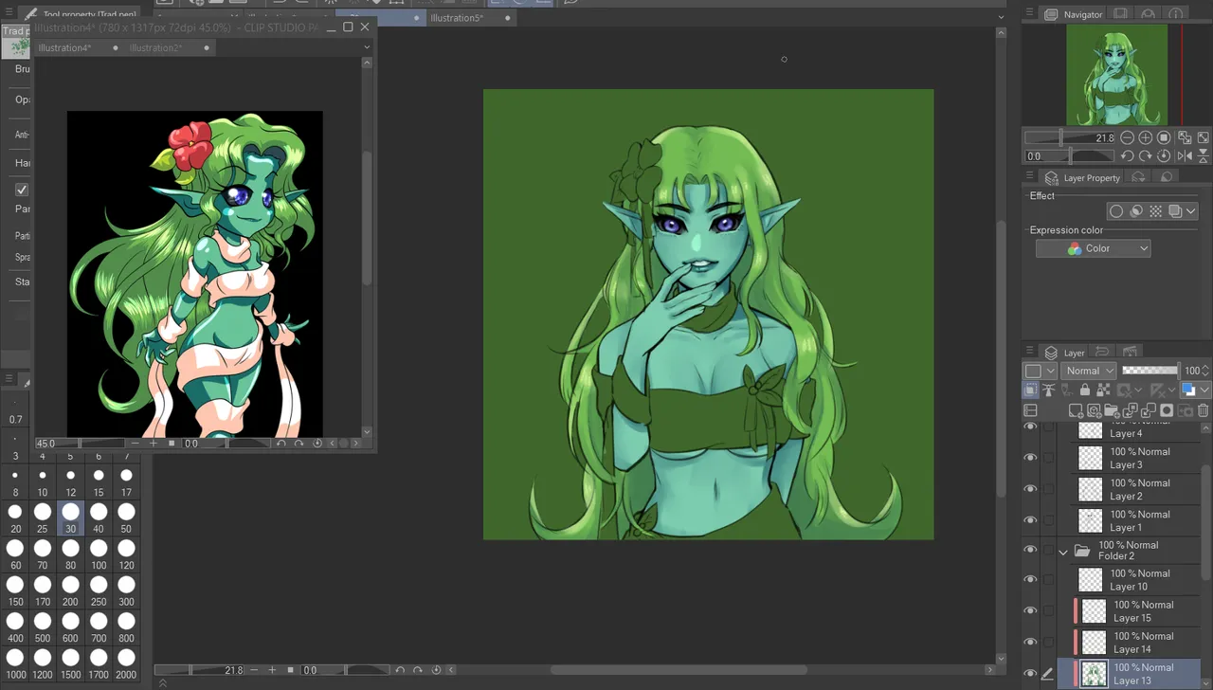Rotate canvas right in the Navigator
The height and width of the screenshot is (690, 1213).
pyautogui.click(x=1146, y=155)
